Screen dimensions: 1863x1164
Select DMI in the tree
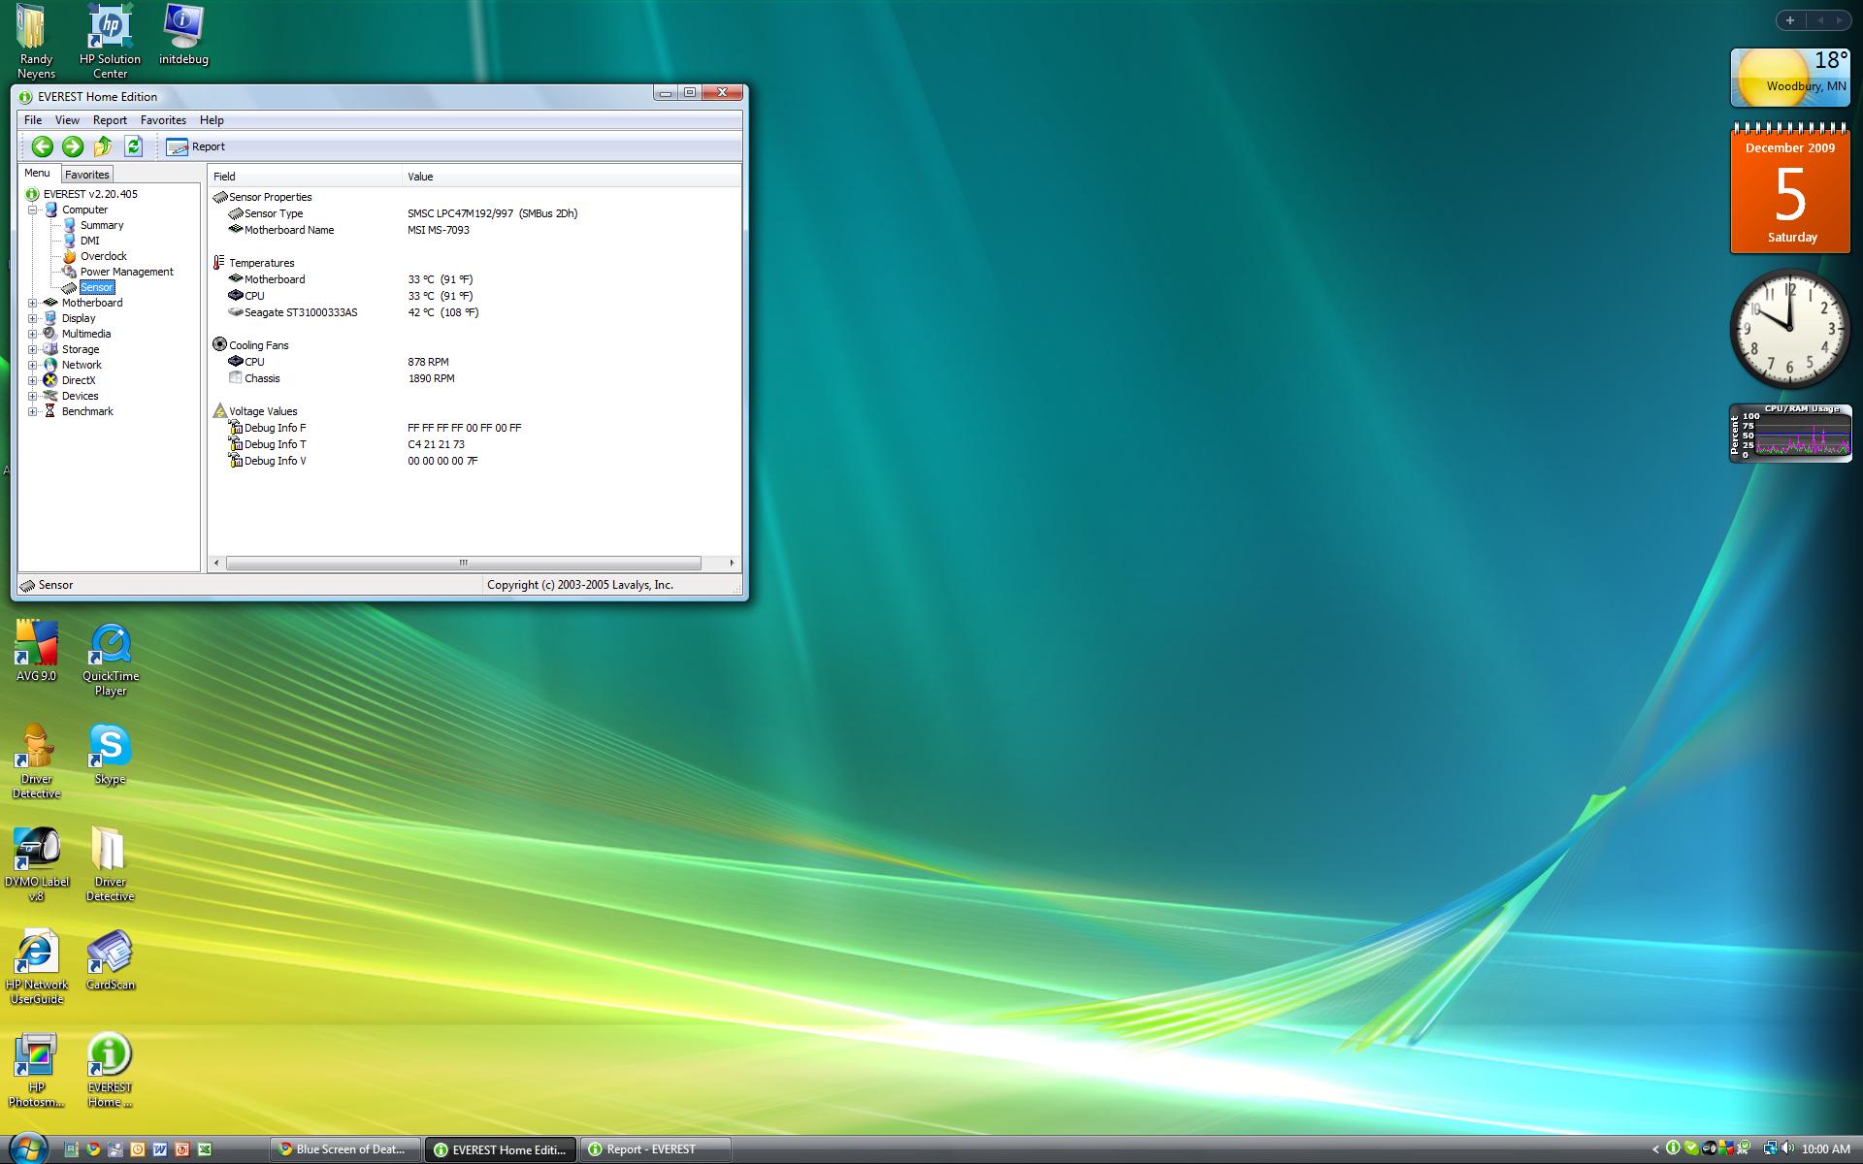click(89, 241)
